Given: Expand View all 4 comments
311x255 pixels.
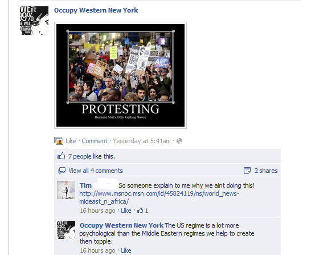Looking at the screenshot, I should 96,171.
